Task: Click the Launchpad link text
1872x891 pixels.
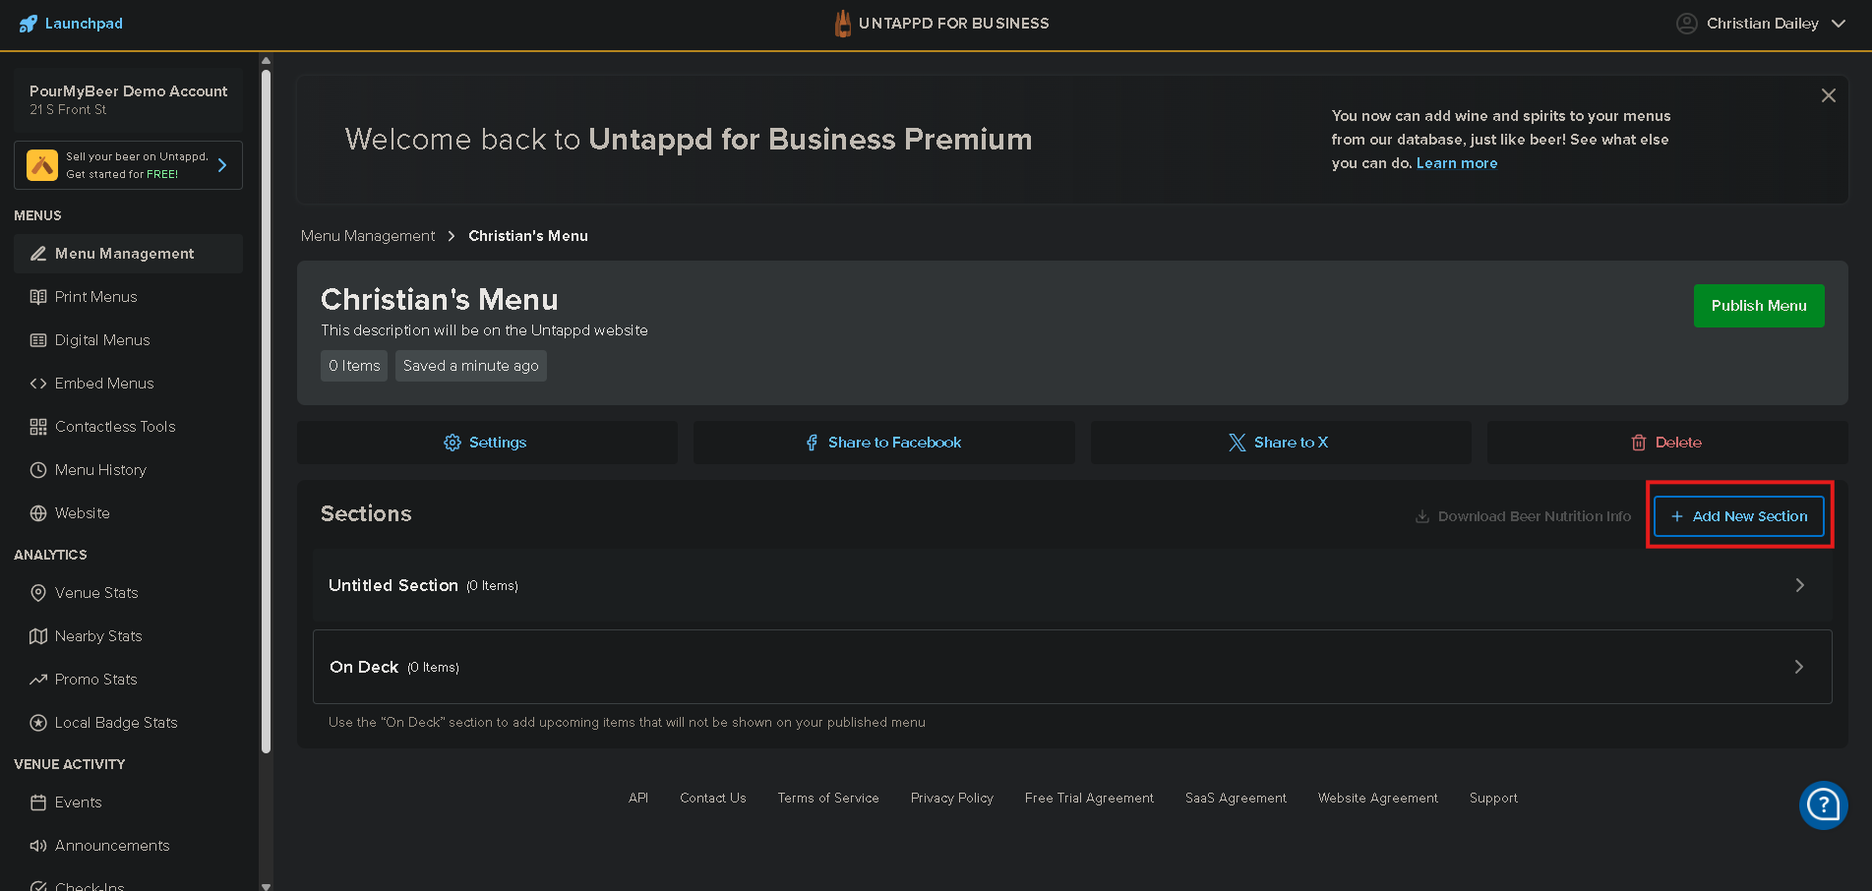Action: 84,24
